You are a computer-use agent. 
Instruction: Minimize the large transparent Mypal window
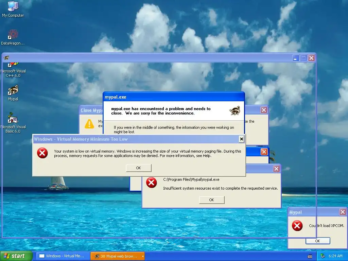(x=295, y=58)
